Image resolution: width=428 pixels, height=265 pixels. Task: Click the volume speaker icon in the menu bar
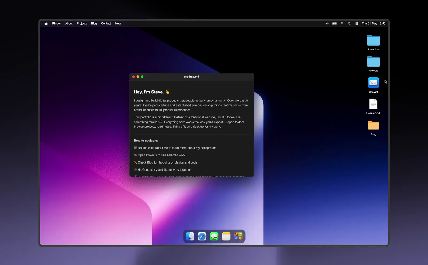click(327, 24)
